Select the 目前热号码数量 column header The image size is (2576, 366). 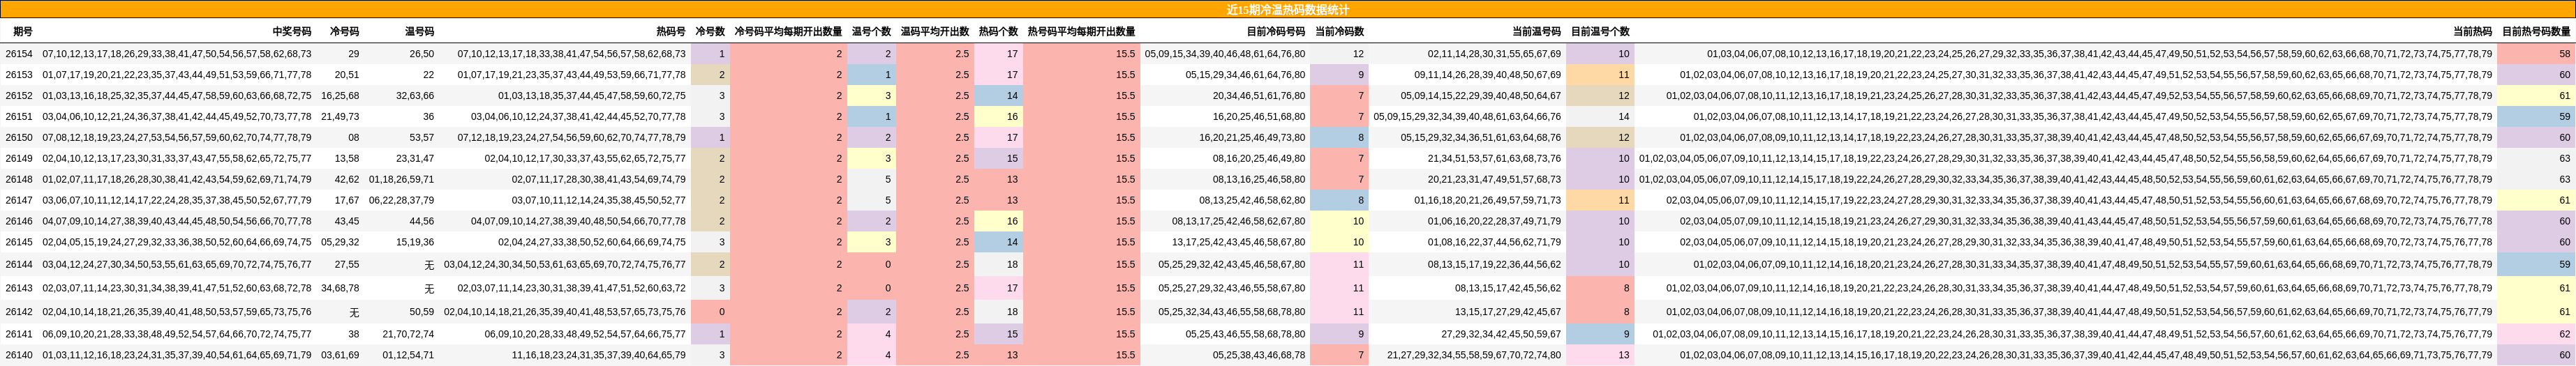click(2536, 32)
